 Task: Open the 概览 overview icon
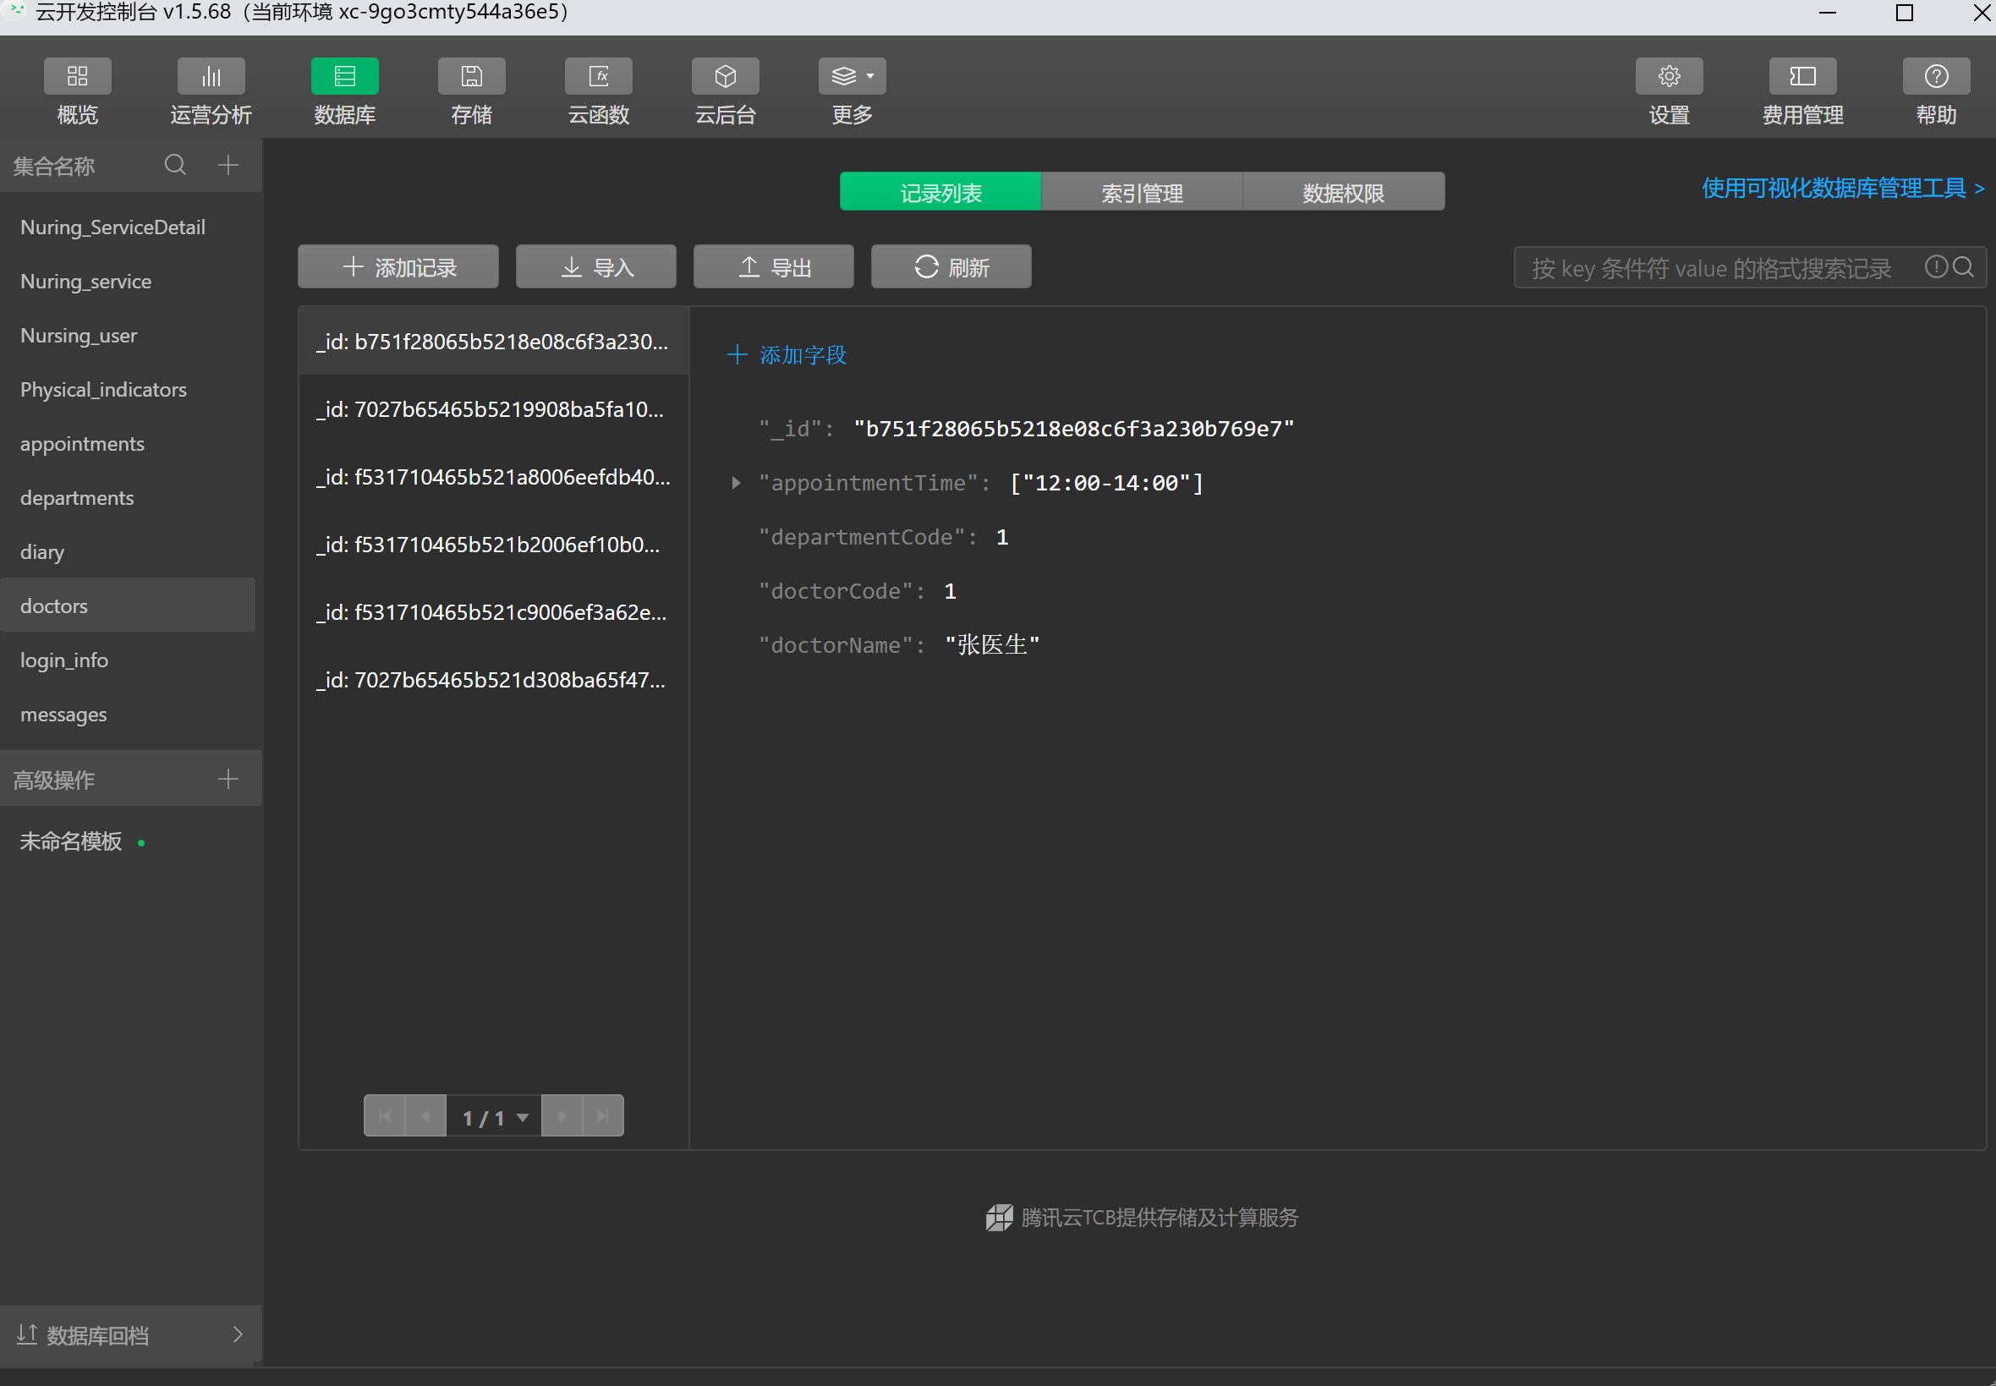click(x=77, y=76)
